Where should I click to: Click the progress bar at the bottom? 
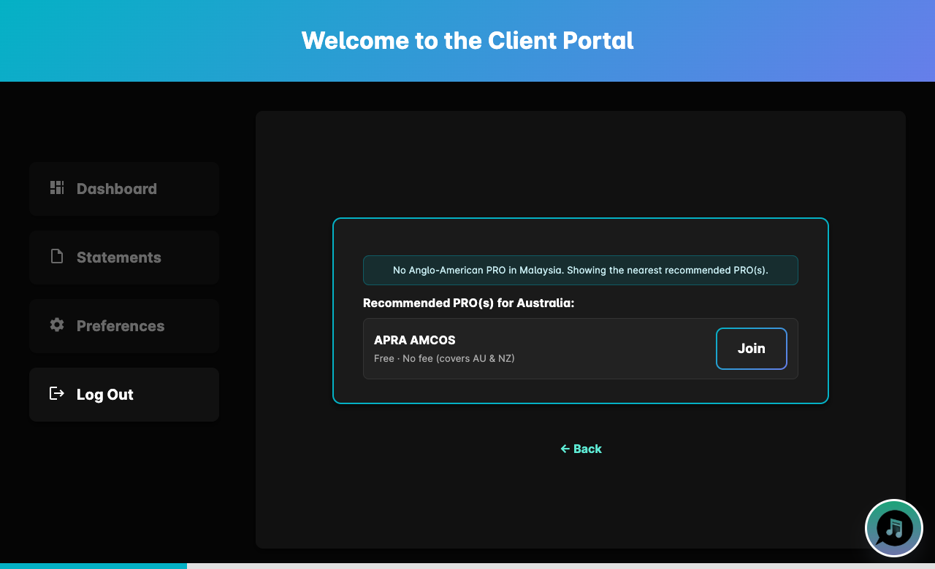pyautogui.click(x=467, y=565)
